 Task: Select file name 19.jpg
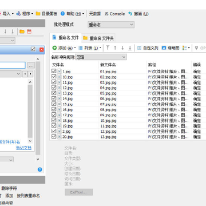point(68,126)
